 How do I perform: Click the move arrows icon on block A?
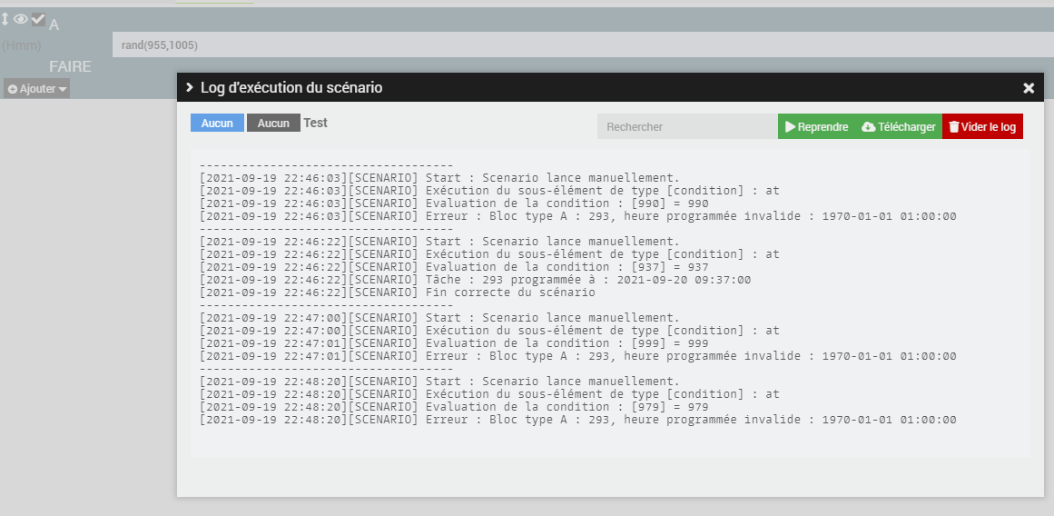(x=5, y=19)
